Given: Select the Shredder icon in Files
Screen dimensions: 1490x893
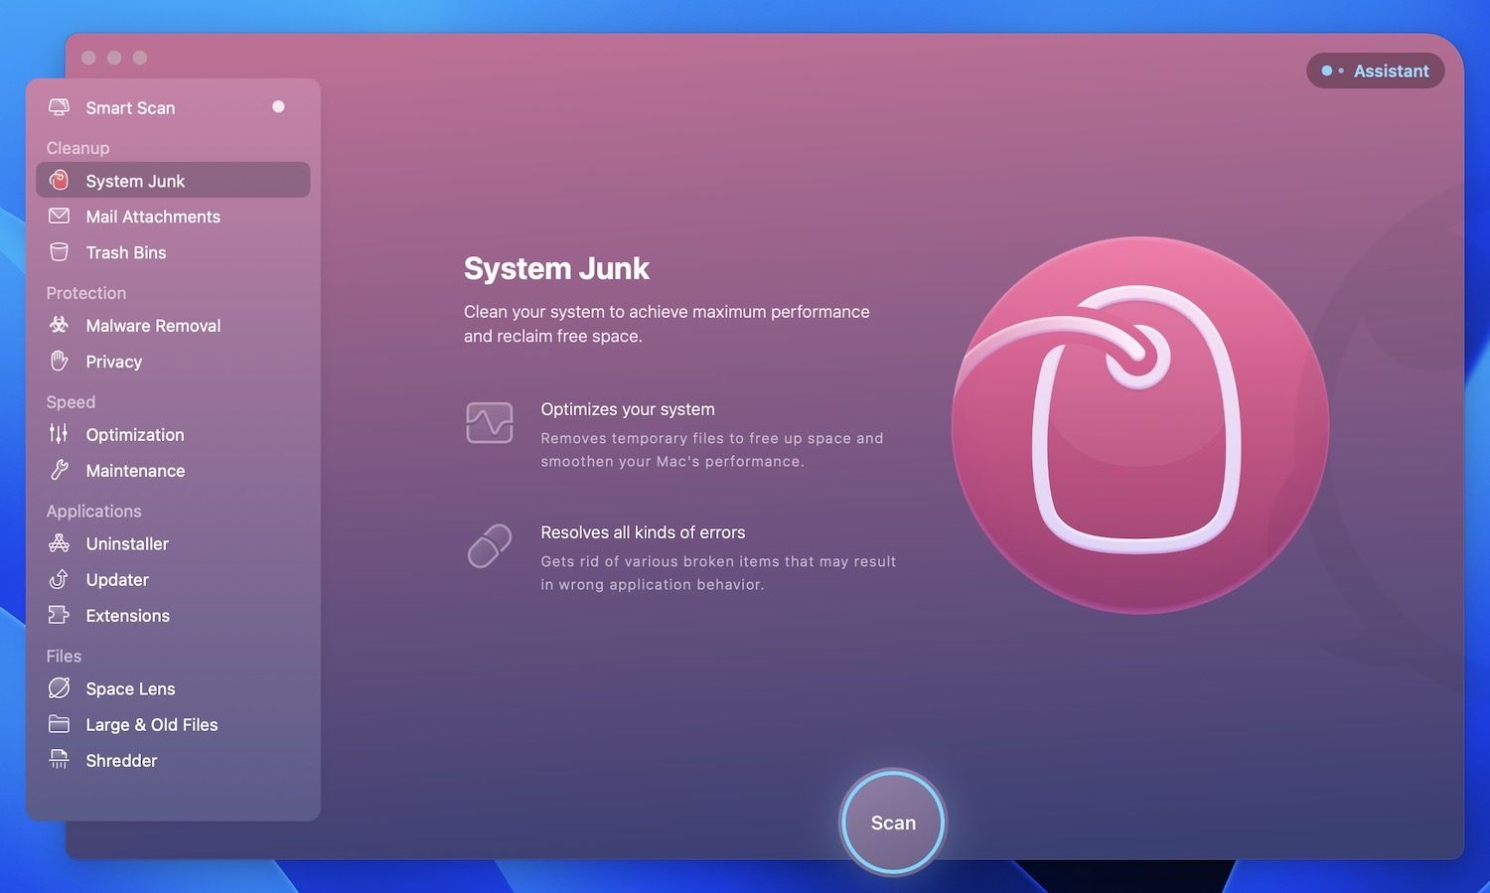Looking at the screenshot, I should pyautogui.click(x=60, y=761).
